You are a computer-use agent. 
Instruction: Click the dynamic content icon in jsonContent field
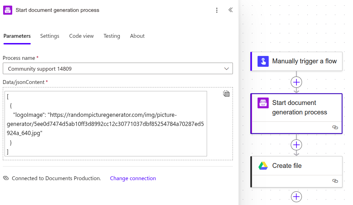click(226, 94)
